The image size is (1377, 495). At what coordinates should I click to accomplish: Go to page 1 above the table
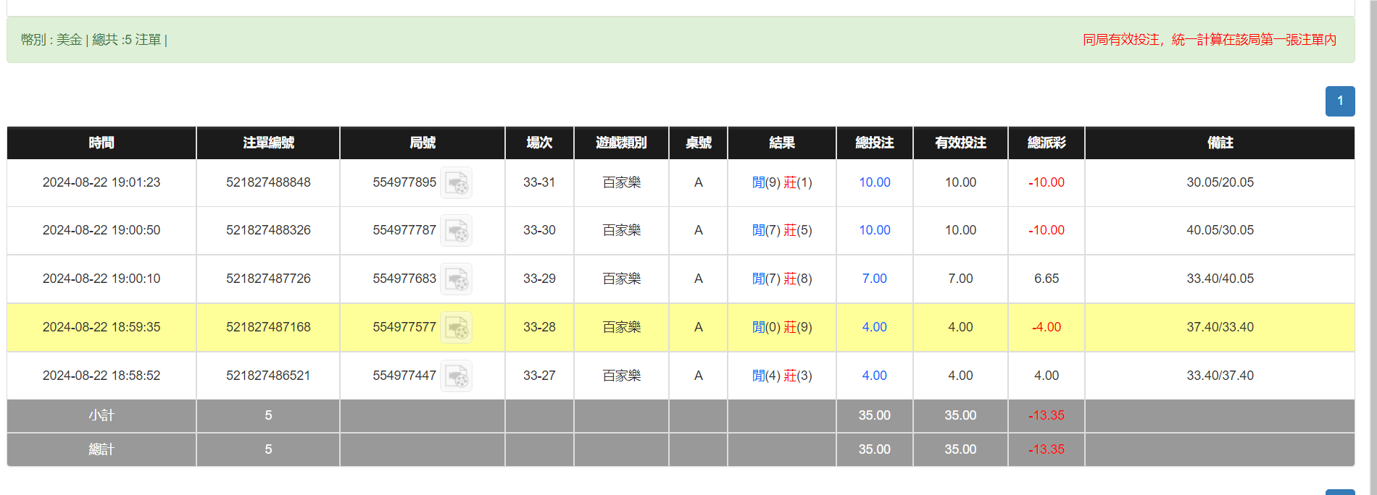(1339, 101)
